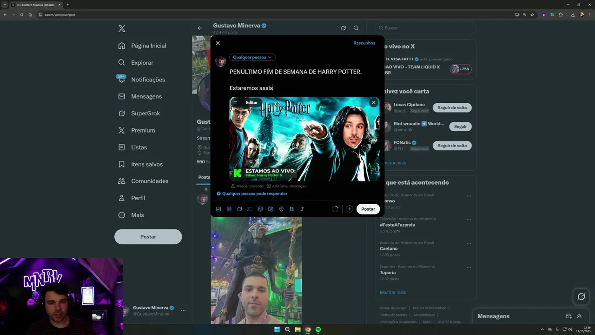The height and width of the screenshot is (335, 595).
Task: Open Itens salvos in the sidebar
Action: click(x=140, y=164)
